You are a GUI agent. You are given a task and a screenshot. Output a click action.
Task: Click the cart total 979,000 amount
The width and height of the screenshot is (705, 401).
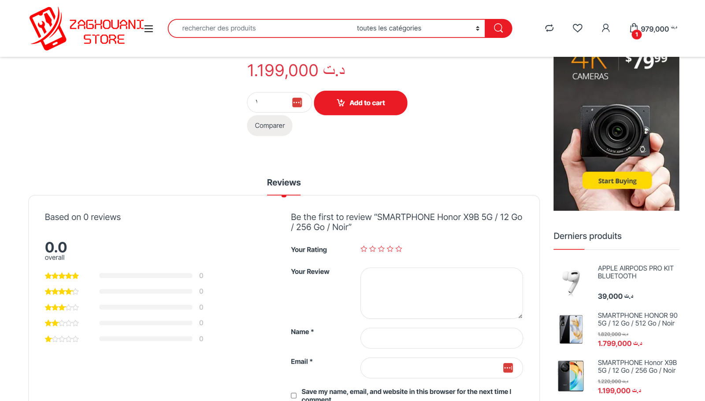click(x=659, y=29)
